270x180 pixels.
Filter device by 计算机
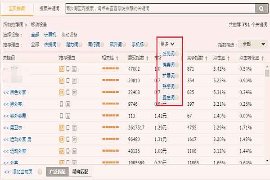(50, 35)
